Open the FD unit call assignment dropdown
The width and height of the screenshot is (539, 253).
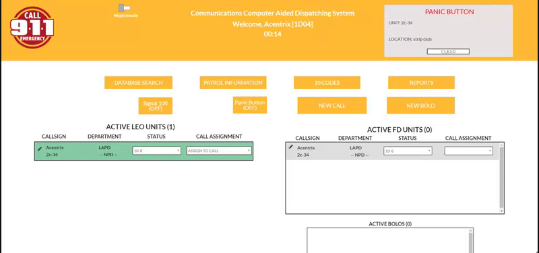click(x=468, y=151)
